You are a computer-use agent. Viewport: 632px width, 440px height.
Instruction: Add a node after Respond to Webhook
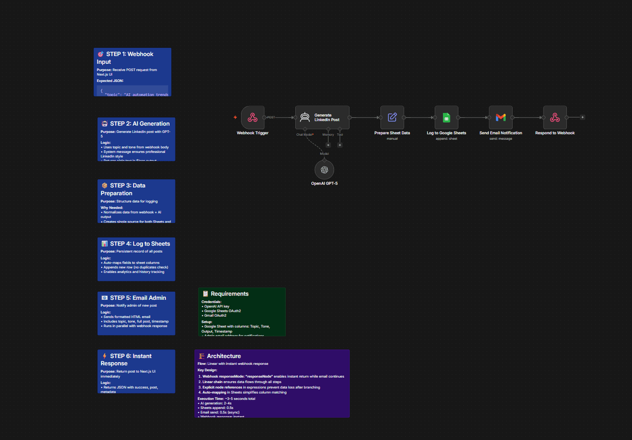pos(582,117)
